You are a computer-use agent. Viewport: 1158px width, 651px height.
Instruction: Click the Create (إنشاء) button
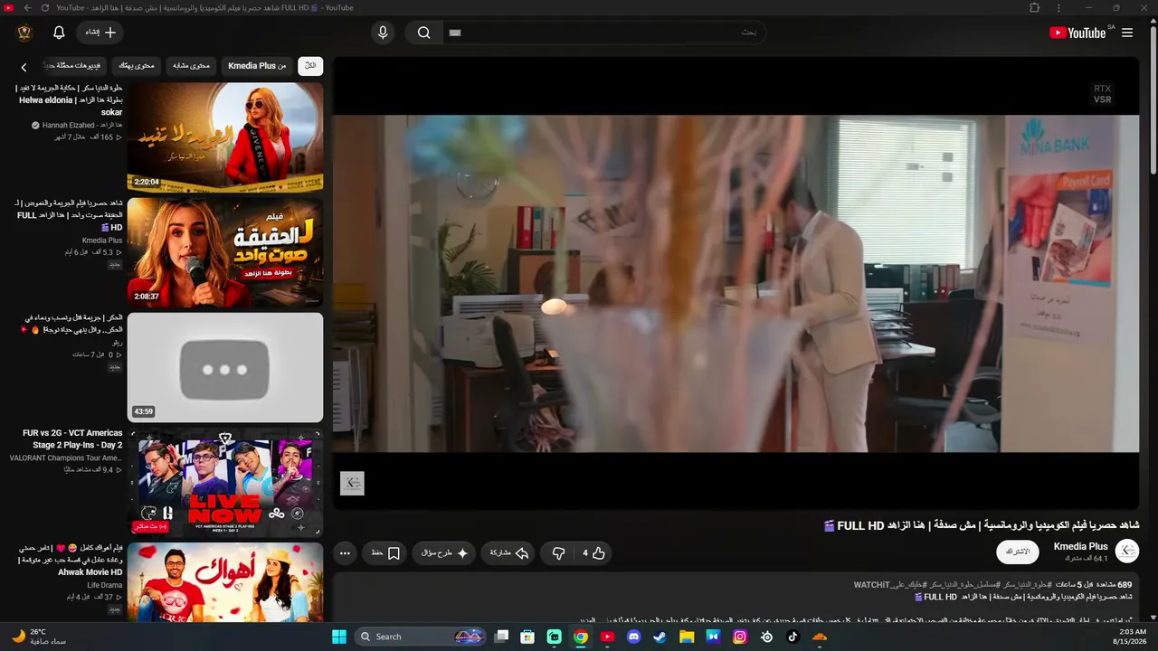(x=100, y=33)
